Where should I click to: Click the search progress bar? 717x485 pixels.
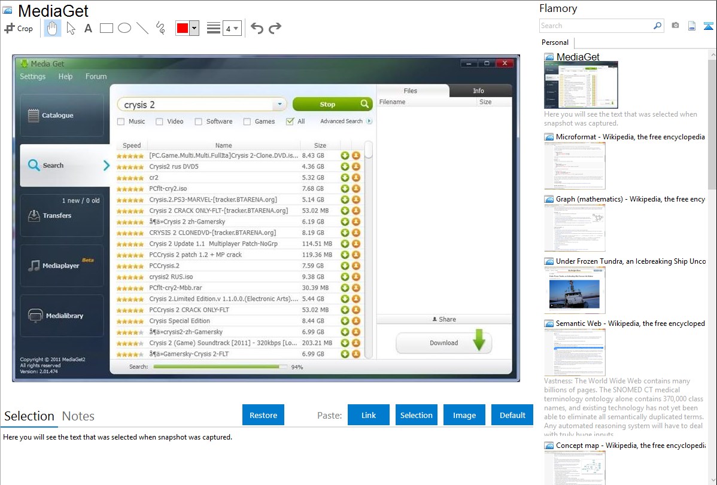(x=220, y=367)
